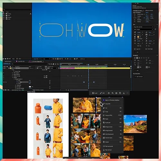Choose Flip horizontal from context menu
Image resolution: width=161 pixels, height=161 pixels.
[112, 146]
